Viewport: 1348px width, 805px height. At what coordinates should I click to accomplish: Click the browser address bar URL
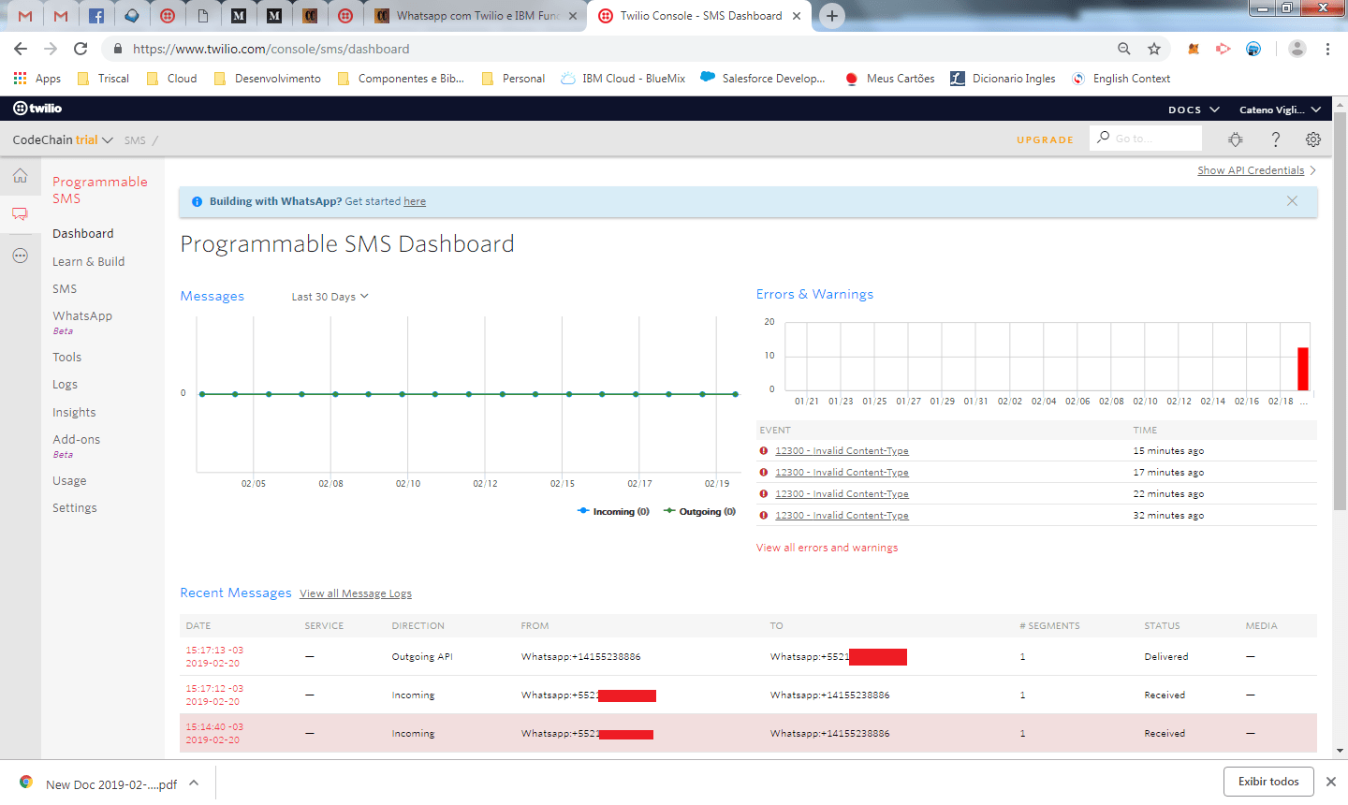[x=271, y=49]
